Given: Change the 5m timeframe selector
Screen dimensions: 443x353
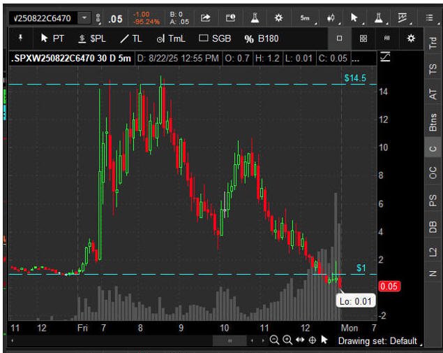Looking at the screenshot, I should coord(305,17).
